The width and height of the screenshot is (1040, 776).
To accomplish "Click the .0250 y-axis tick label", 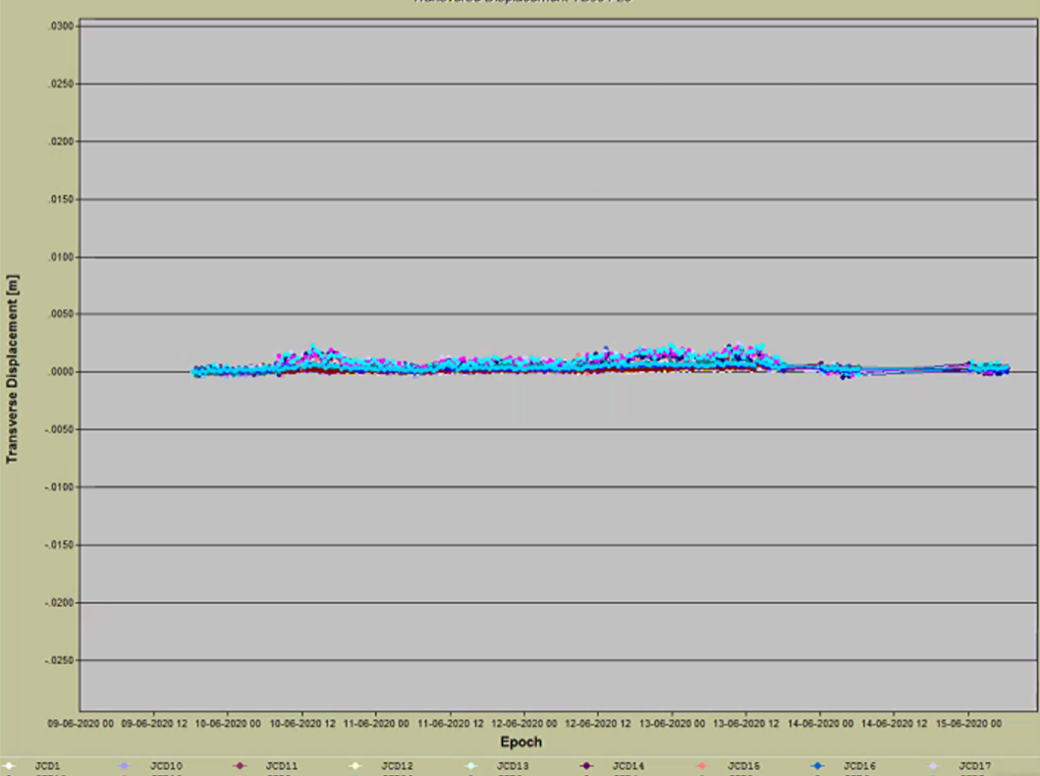I will [x=62, y=84].
